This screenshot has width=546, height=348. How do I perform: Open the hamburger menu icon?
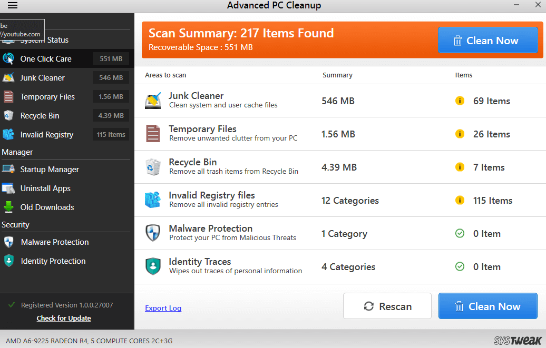[13, 5]
